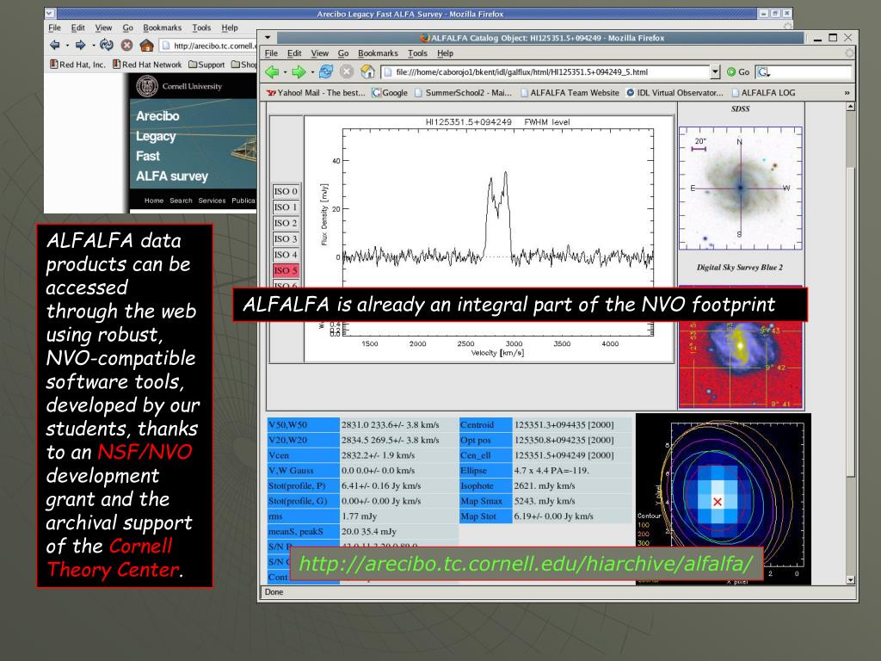
Task: Select ISO 2 button beside spectrum plot
Action: point(286,223)
